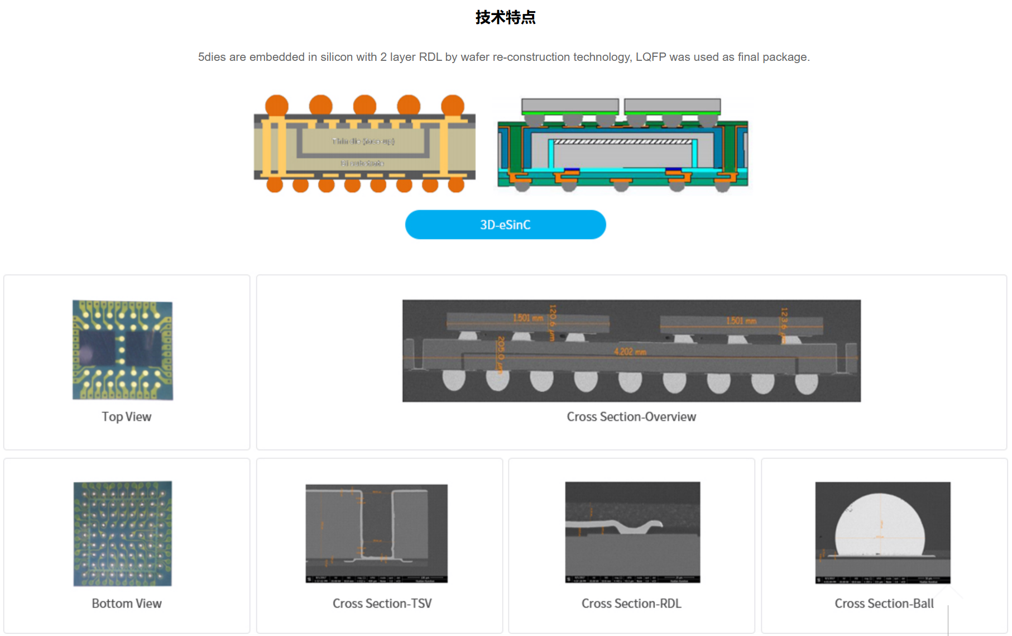Click the "Cross Section-RDL" caption
1012x636 pixels.
[x=631, y=603]
